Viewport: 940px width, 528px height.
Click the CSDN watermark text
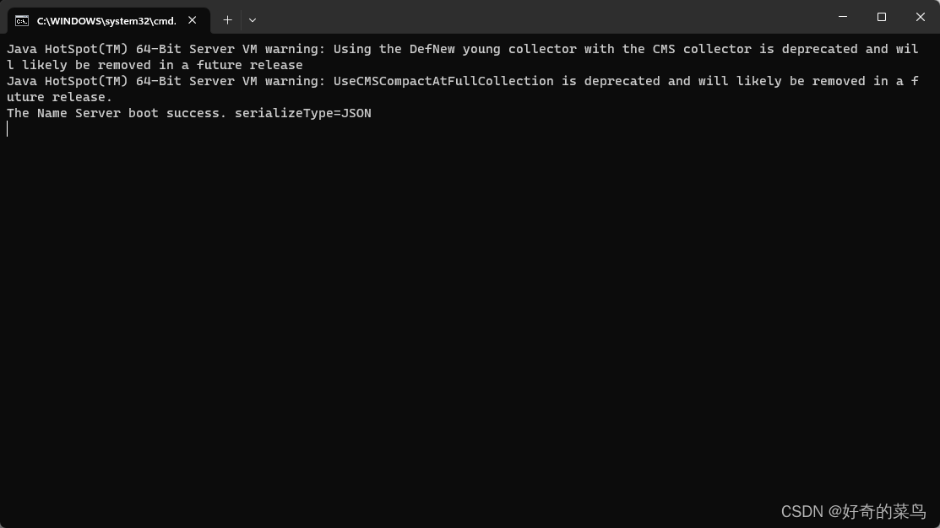click(854, 511)
